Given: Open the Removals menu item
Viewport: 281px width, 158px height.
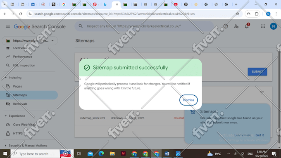Looking at the screenshot, I should click(20, 104).
